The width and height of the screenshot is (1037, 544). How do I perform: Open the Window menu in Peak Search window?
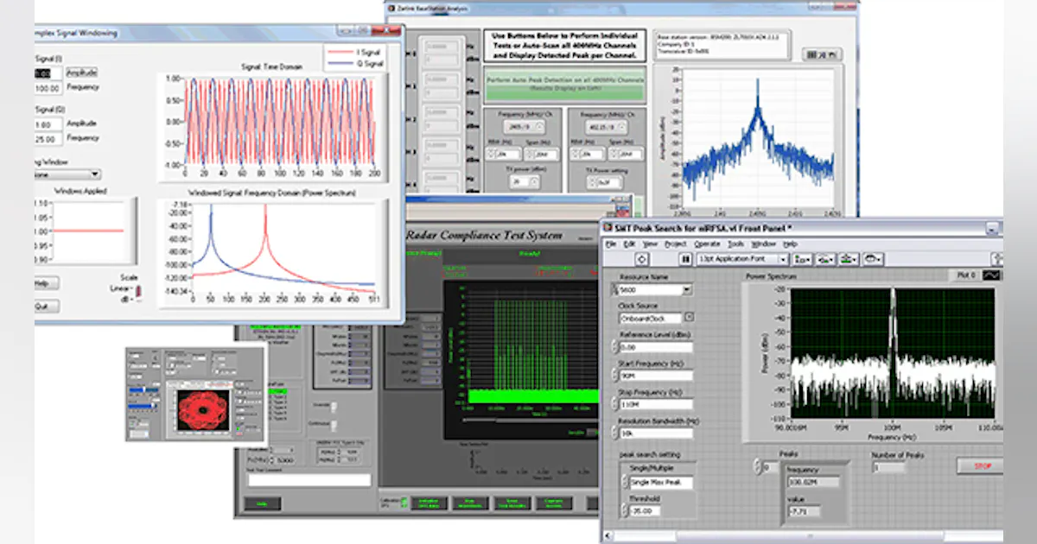click(x=763, y=244)
